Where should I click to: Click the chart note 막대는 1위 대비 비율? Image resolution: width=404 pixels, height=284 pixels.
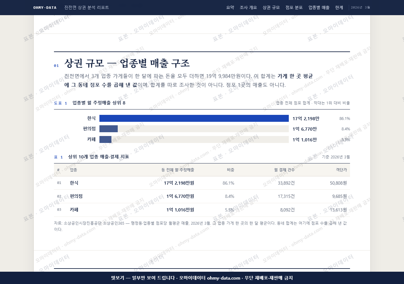[332, 103]
